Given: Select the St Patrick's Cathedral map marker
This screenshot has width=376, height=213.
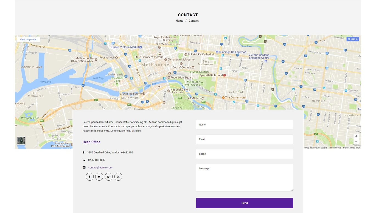Looking at the screenshot, I should 186,55.
